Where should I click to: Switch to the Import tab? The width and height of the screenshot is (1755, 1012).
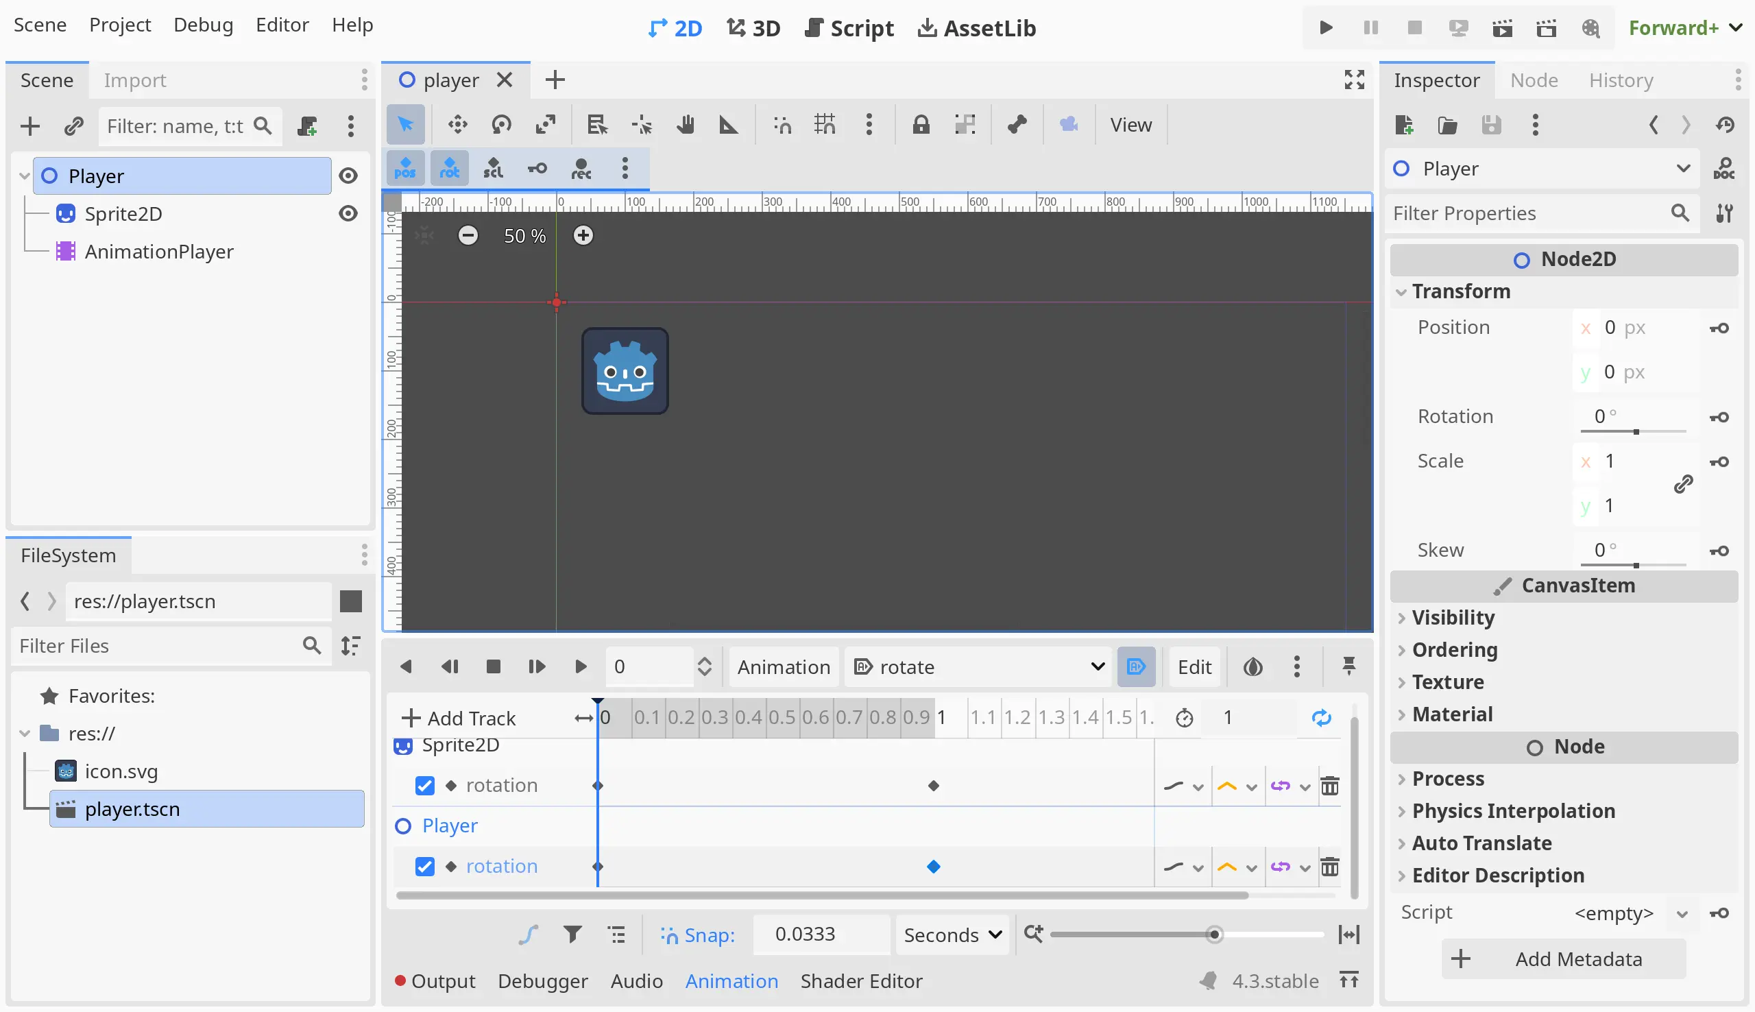135,80
